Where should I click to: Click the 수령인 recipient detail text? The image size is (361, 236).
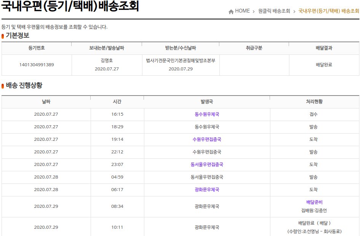[314, 231]
